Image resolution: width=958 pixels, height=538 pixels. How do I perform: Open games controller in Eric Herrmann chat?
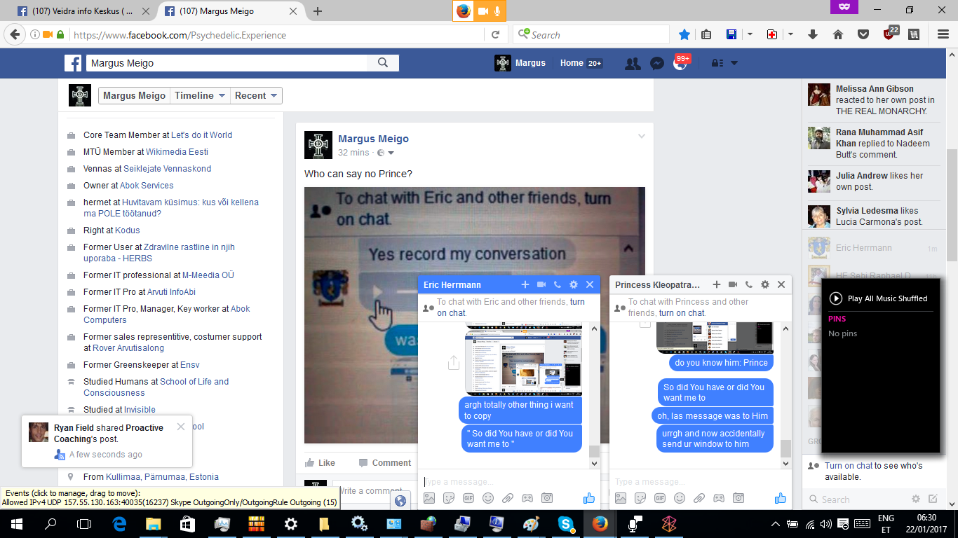click(527, 498)
